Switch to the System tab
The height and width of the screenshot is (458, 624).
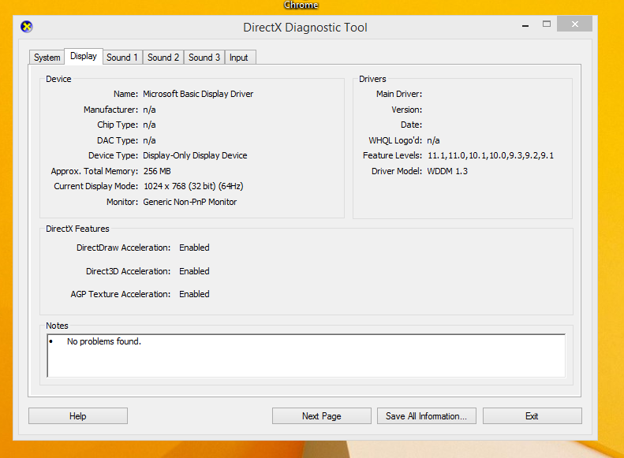coord(47,58)
